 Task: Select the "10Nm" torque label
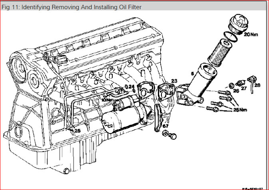click(108, 99)
